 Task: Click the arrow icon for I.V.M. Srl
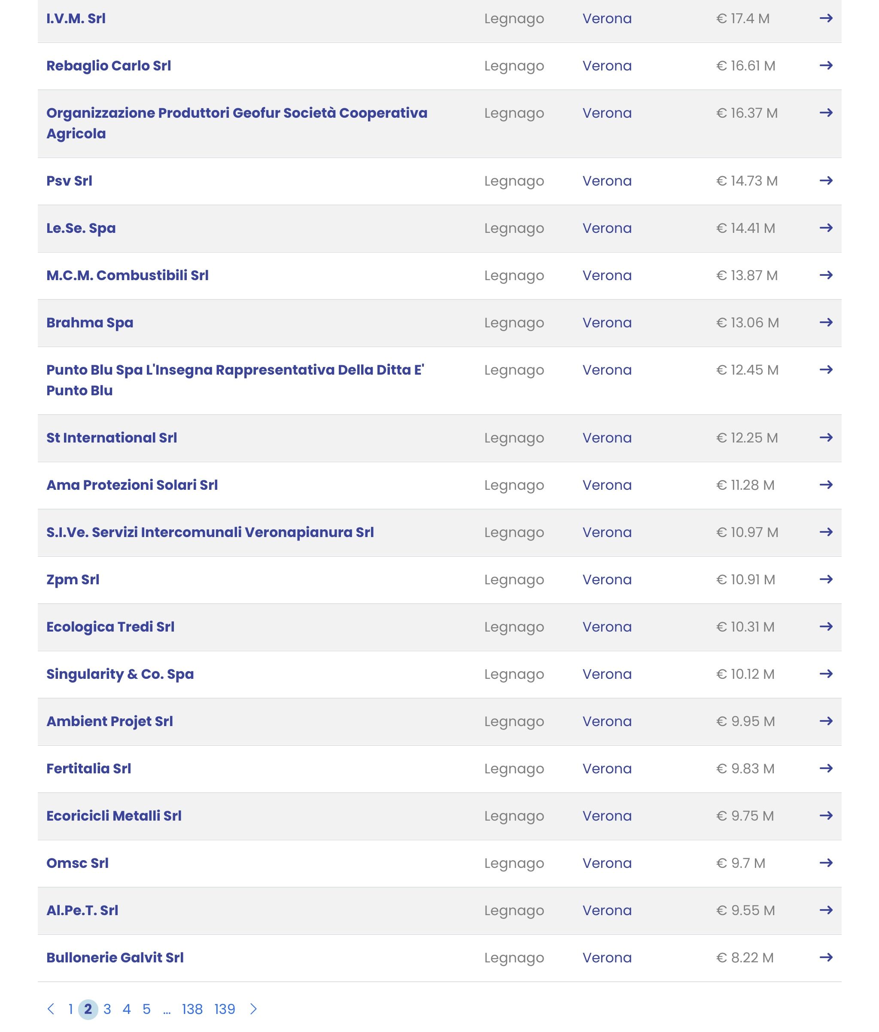(x=826, y=18)
